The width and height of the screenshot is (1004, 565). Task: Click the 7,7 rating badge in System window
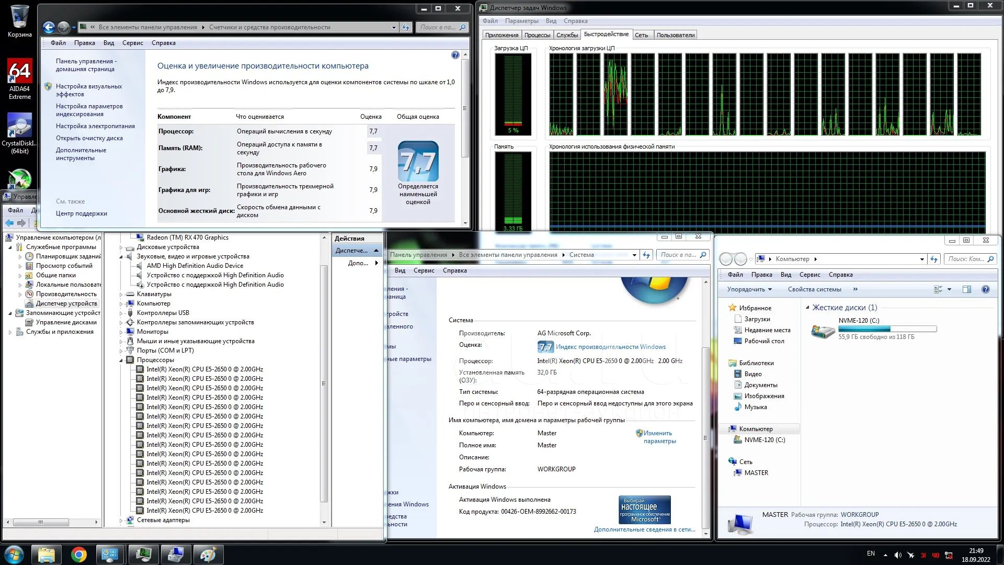(545, 347)
